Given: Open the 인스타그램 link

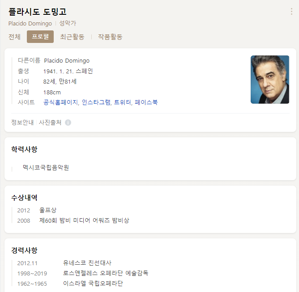Looking at the screenshot, I should tap(96, 102).
